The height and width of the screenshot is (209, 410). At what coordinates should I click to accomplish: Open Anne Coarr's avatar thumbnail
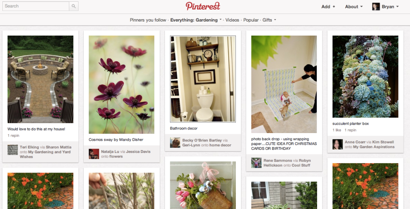tap(338, 144)
